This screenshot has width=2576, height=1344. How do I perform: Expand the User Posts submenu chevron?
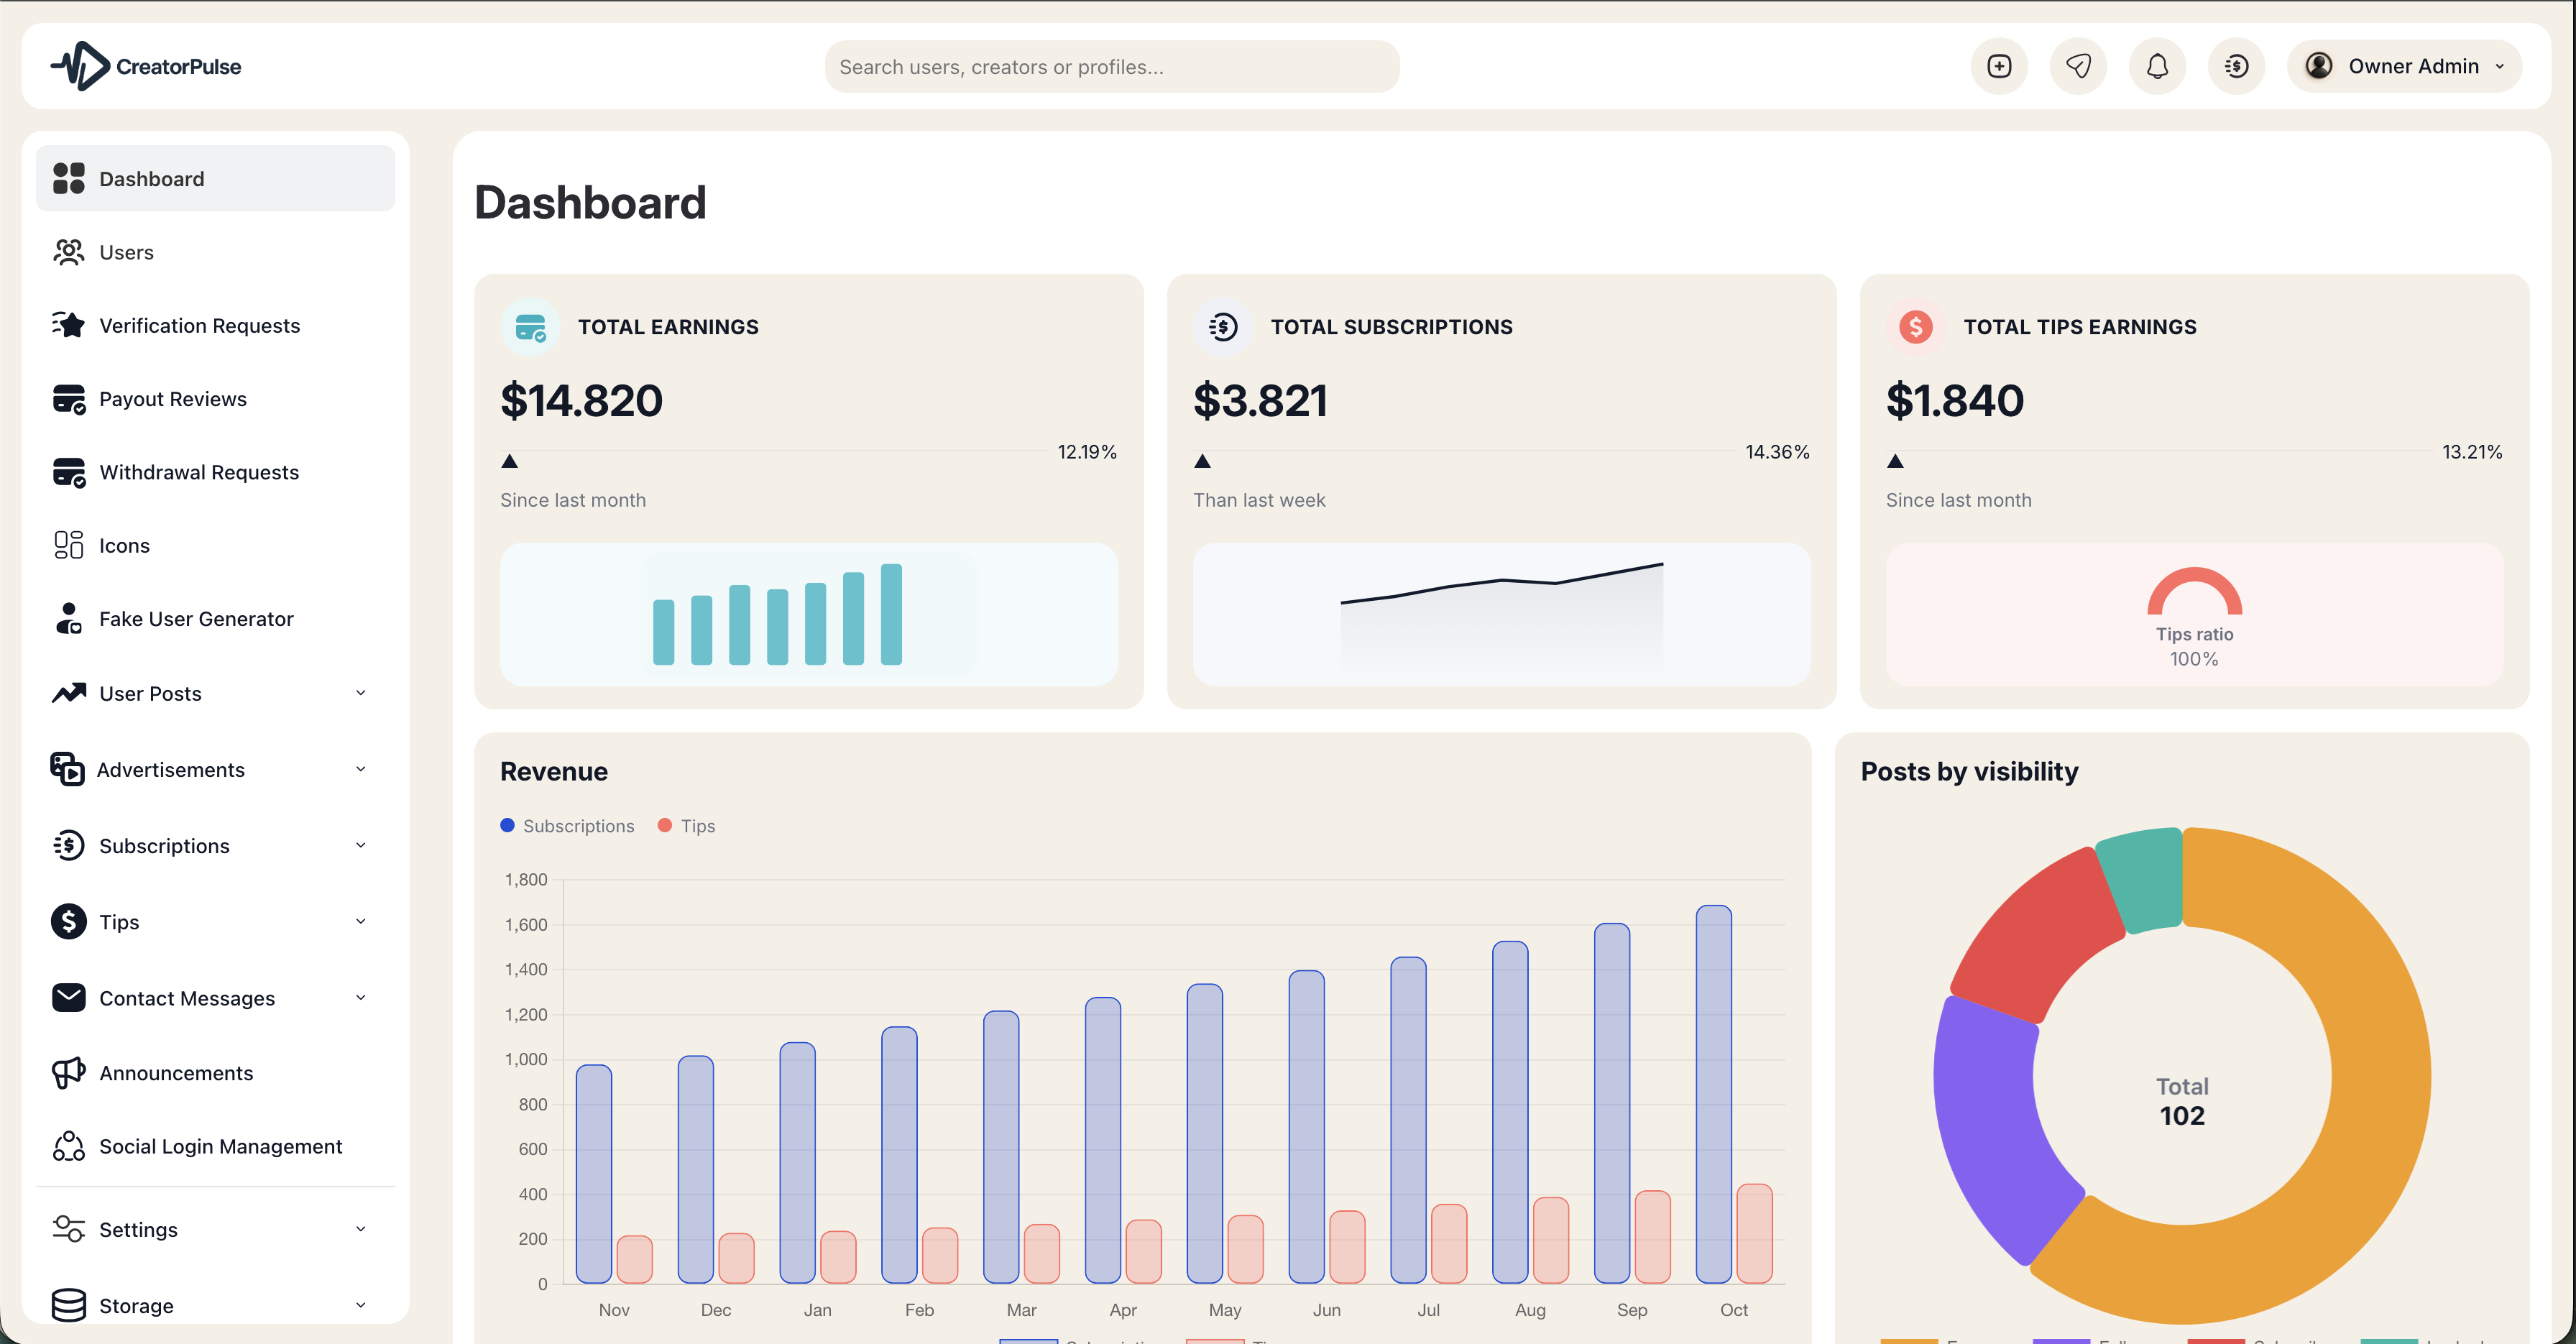361,693
